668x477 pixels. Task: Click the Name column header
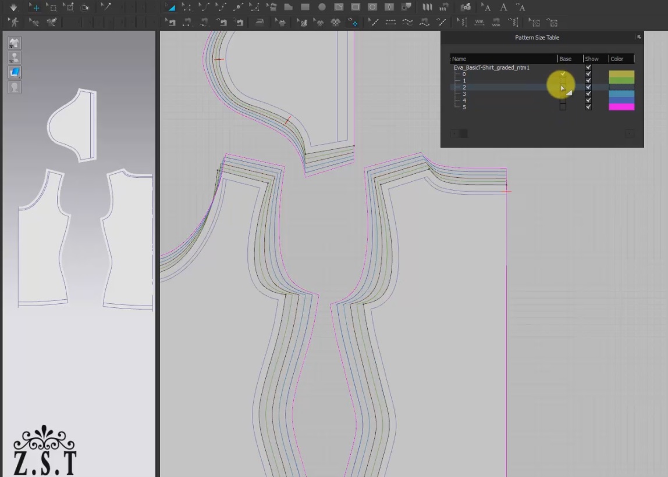tap(503, 59)
